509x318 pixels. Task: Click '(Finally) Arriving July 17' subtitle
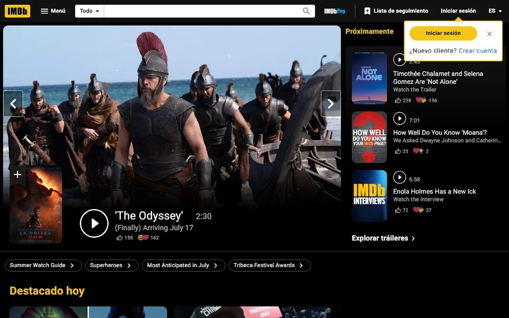click(154, 228)
